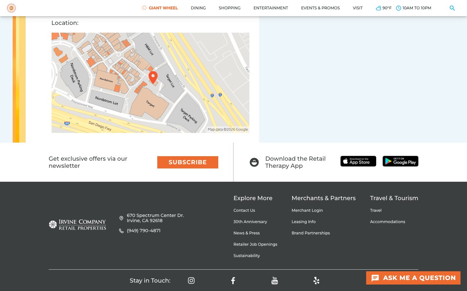
Task: Click the clock icon beside store hours
Action: click(399, 8)
